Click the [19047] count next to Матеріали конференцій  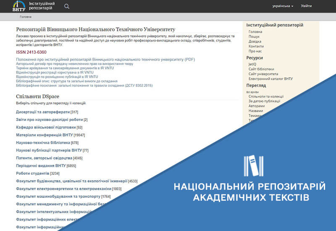[79, 135]
